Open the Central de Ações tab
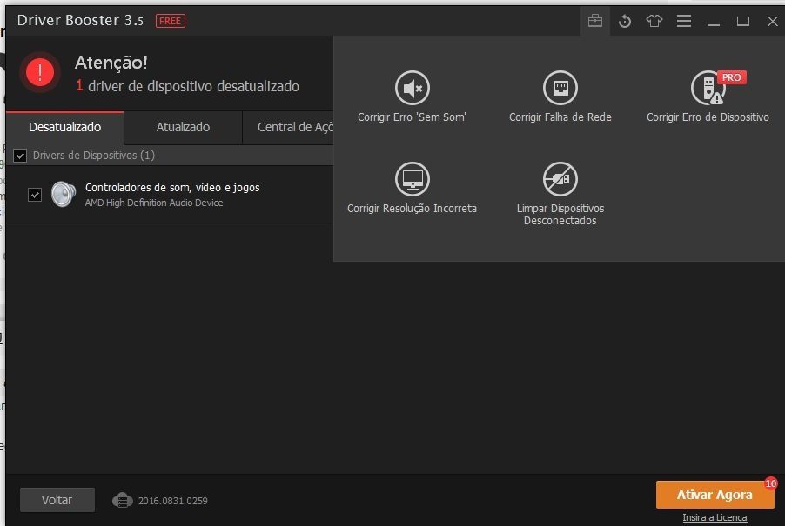Image resolution: width=785 pixels, height=526 pixels. (x=288, y=127)
